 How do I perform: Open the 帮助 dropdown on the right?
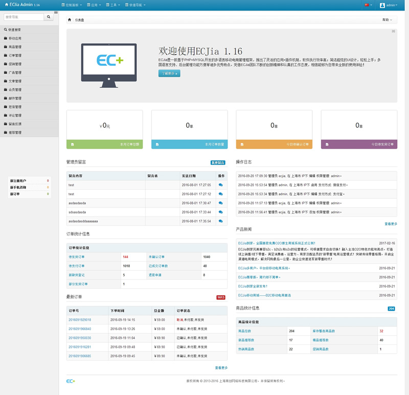388,20
